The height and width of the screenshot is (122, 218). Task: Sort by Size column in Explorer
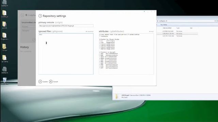(191, 28)
